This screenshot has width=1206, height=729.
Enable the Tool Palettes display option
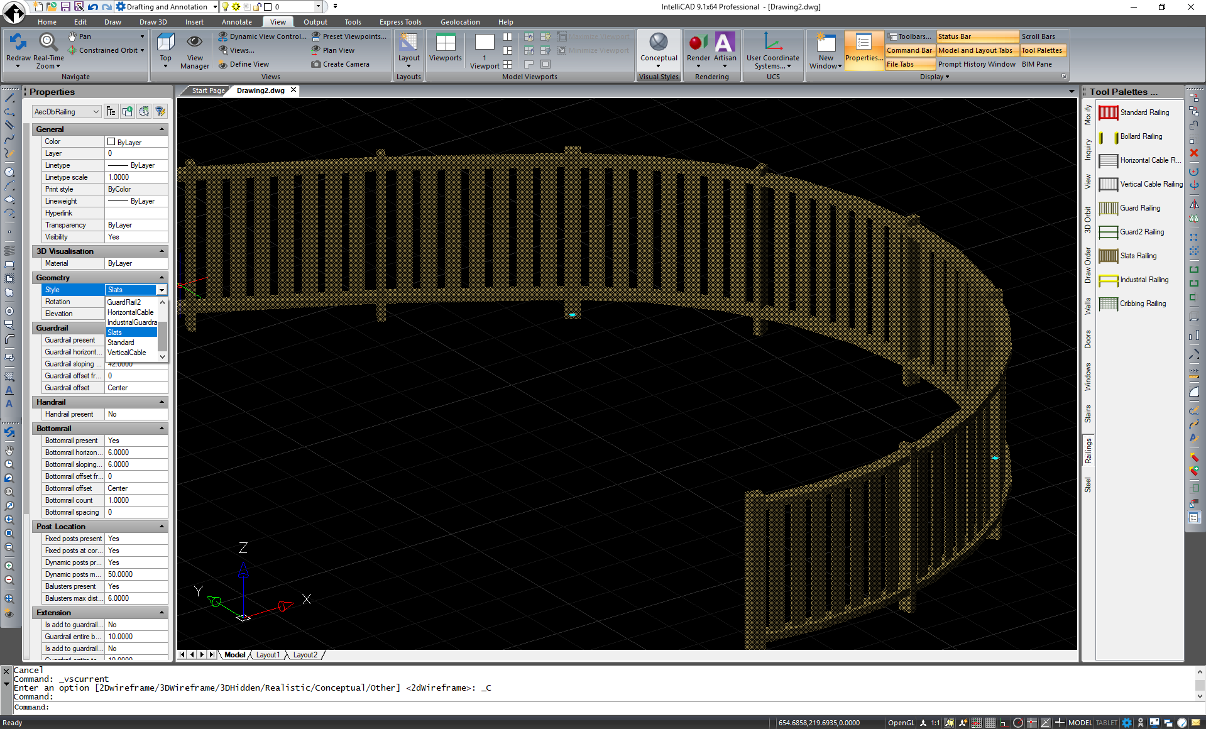pyautogui.click(x=1042, y=50)
